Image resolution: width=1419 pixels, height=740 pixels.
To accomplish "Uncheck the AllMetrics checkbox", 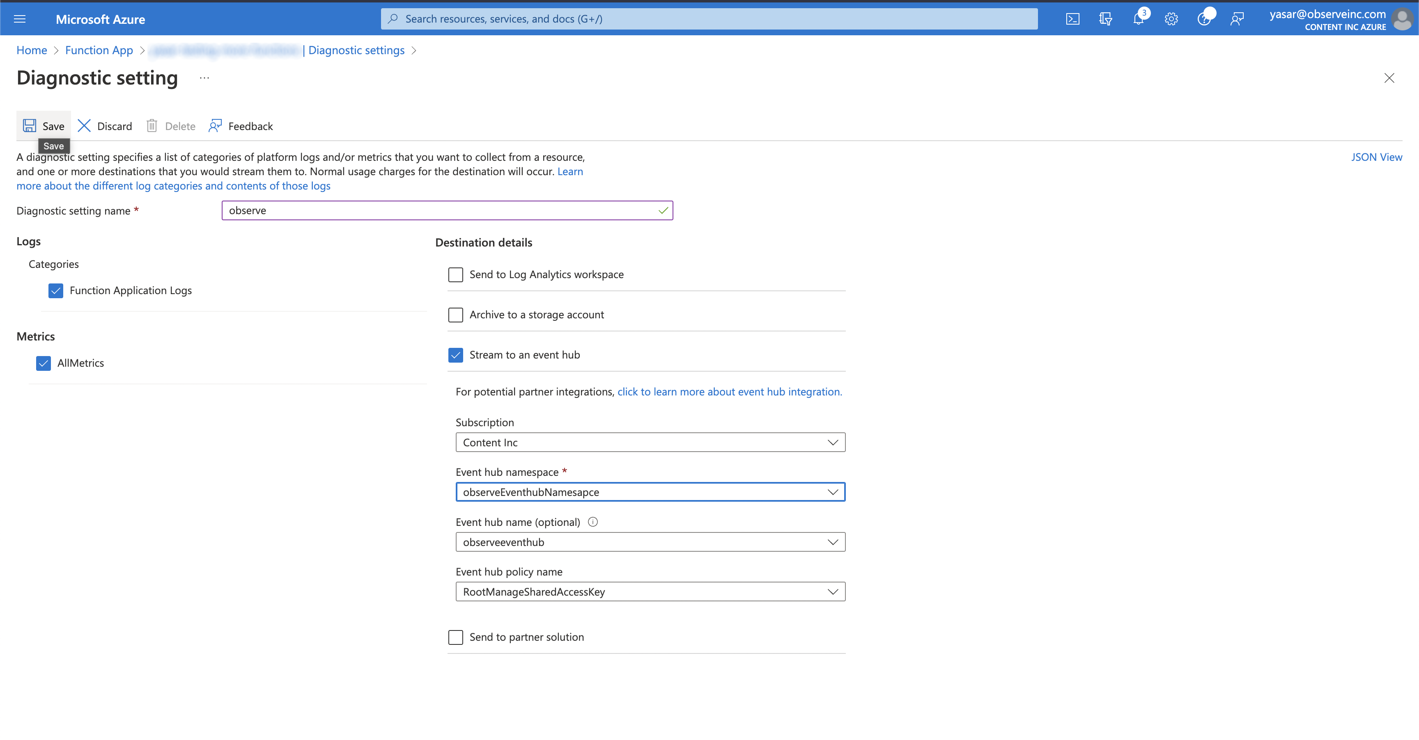I will [x=44, y=363].
